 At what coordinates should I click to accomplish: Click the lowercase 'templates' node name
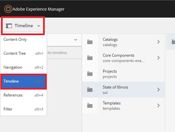(111, 108)
